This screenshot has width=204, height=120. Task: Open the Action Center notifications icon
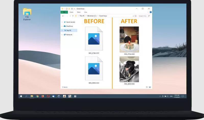point(183,96)
